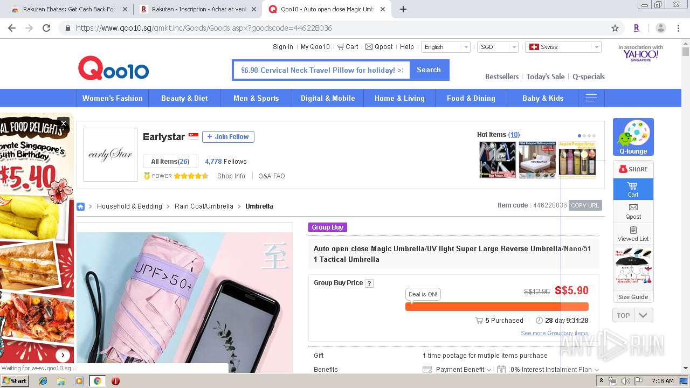Bookmark this page with the star
Image resolution: width=690 pixels, height=388 pixels.
615,28
